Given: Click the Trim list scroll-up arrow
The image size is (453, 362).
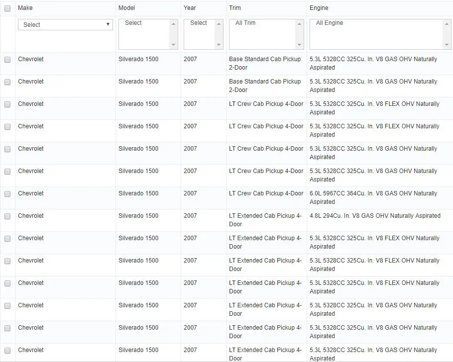Looking at the screenshot, I should tap(299, 24).
